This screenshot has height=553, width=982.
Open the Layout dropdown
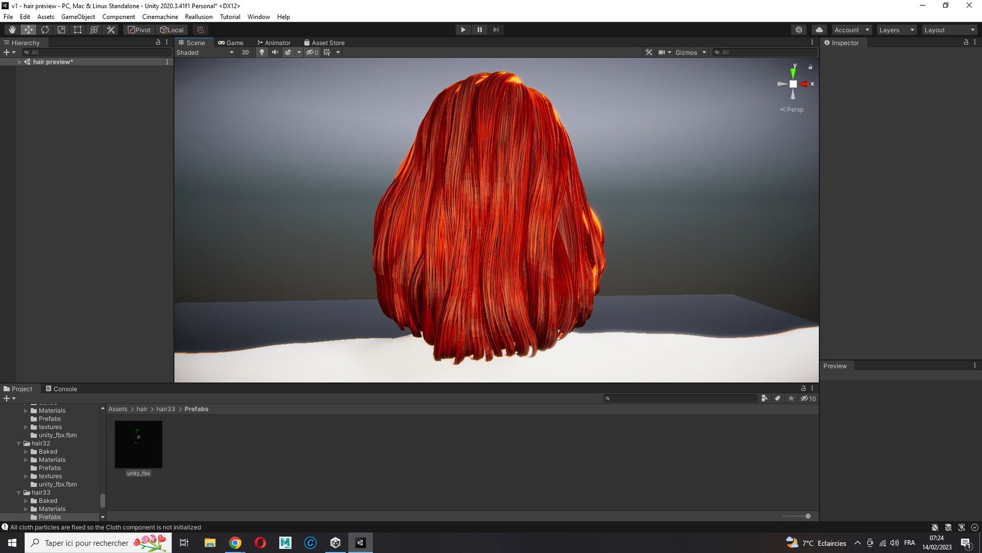tap(949, 30)
